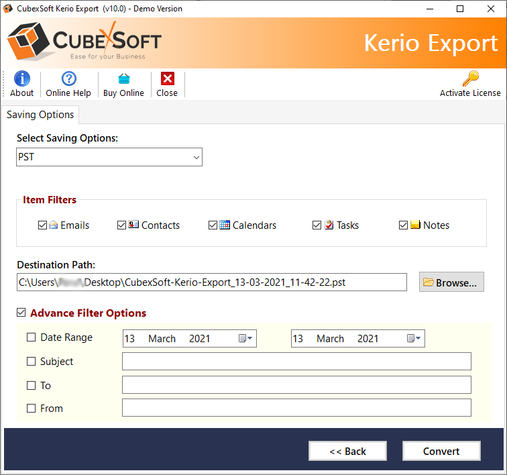Click the << Back button

[347, 451]
